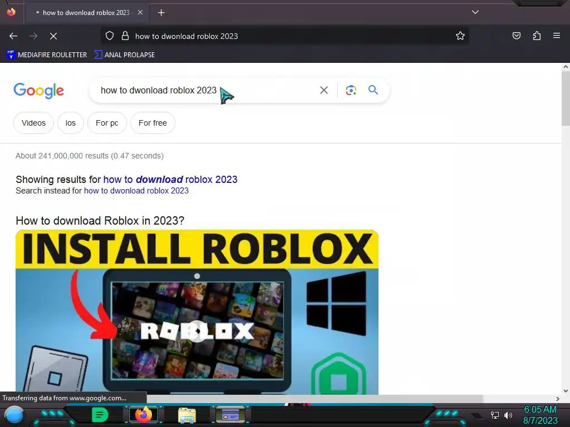Clear the Google search box with X

pos(324,90)
